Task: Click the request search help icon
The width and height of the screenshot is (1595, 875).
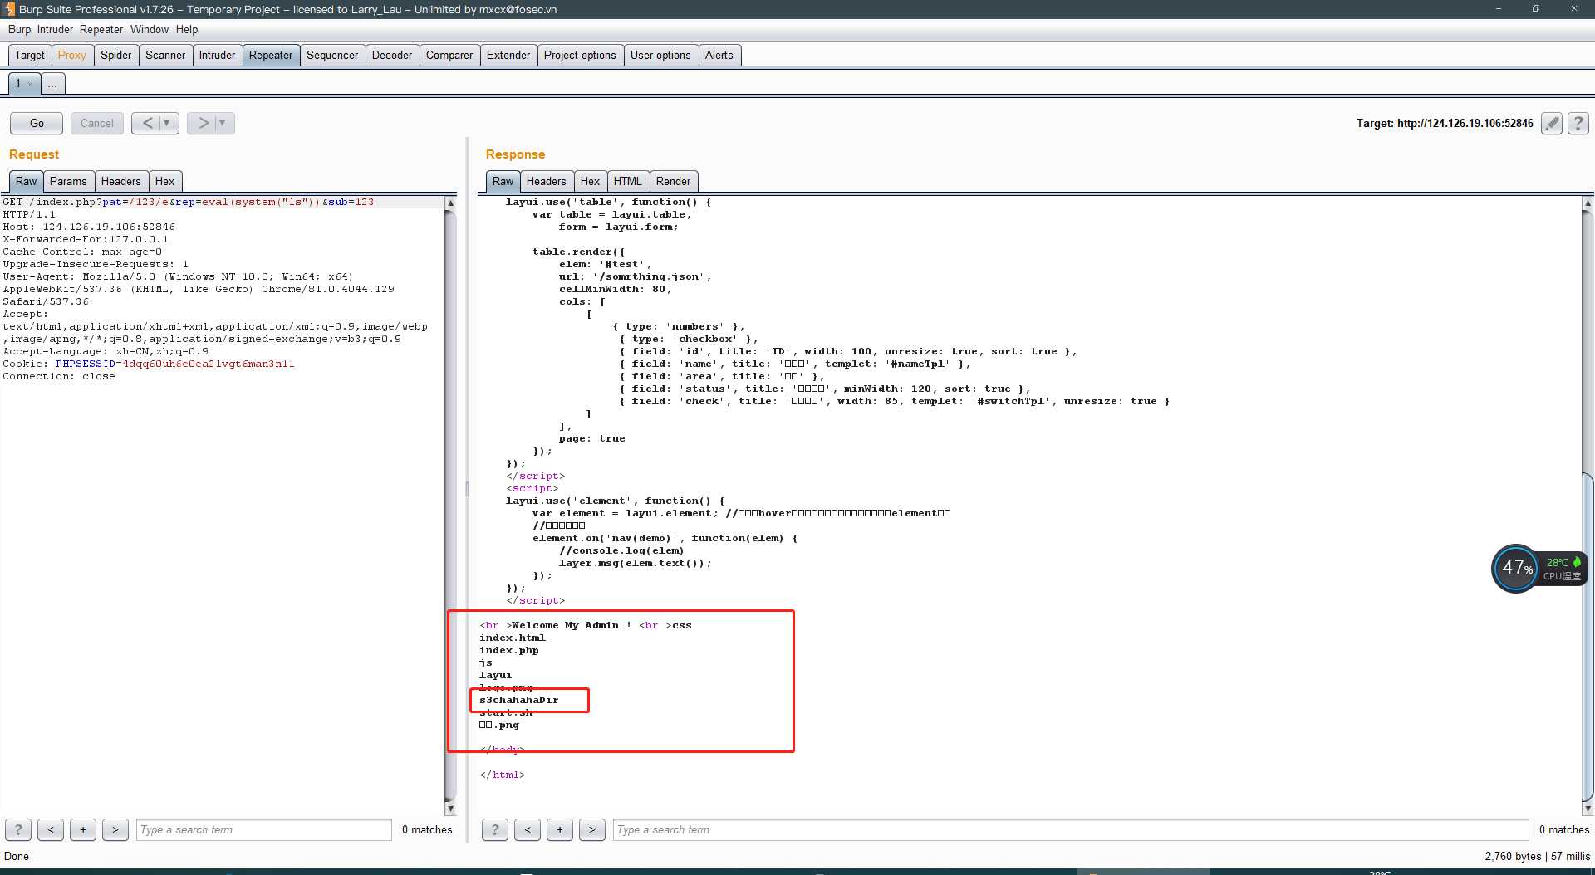Action: point(18,829)
